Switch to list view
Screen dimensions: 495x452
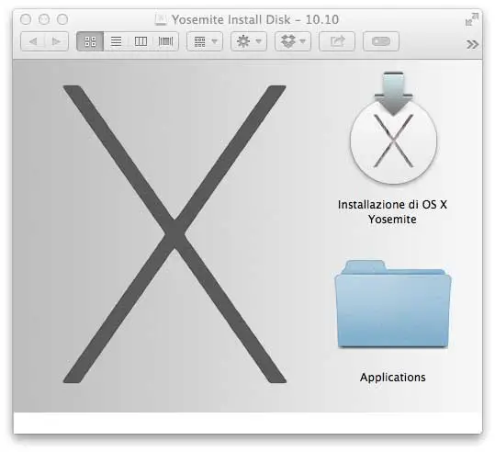(116, 41)
